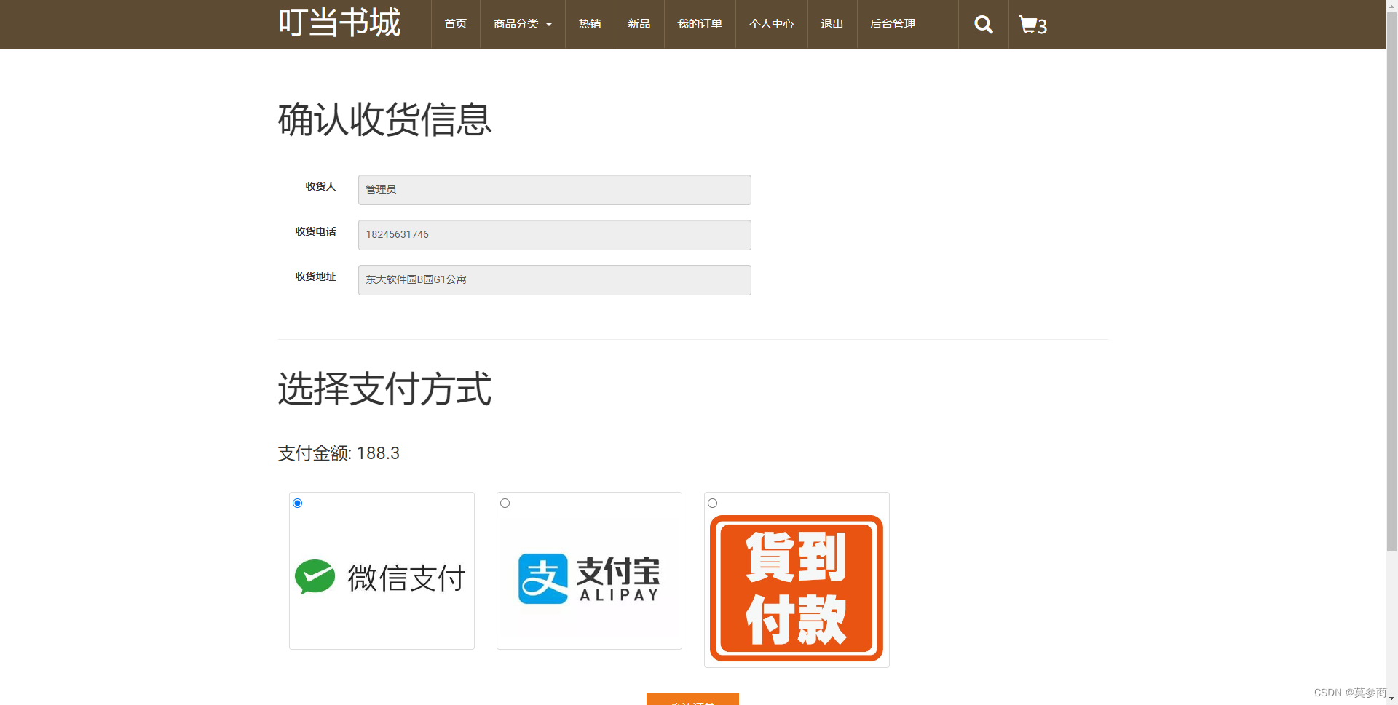Click the 收货人 input field
1398x705 pixels.
tap(554, 190)
